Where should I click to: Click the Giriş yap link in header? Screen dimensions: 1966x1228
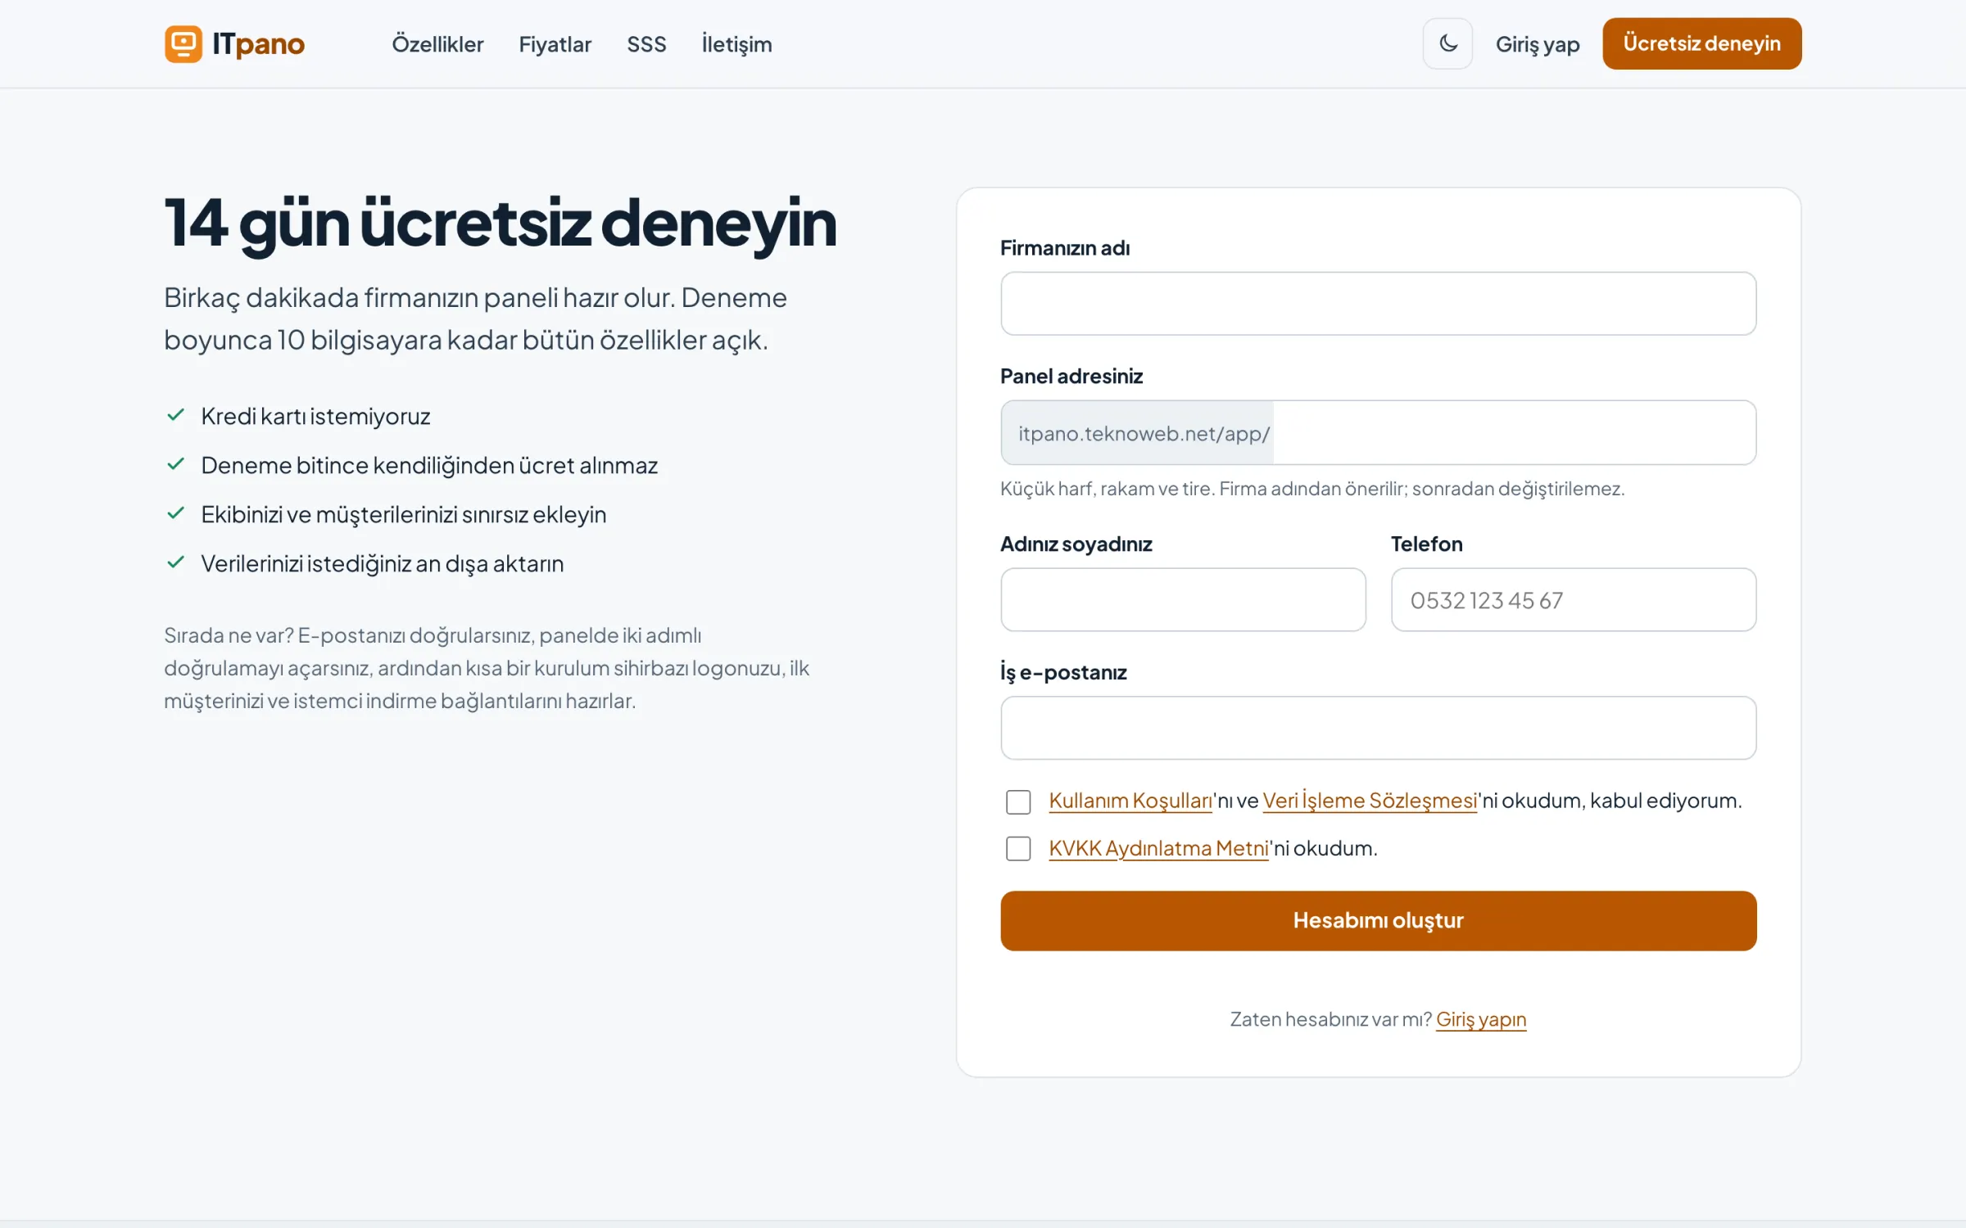tap(1538, 44)
